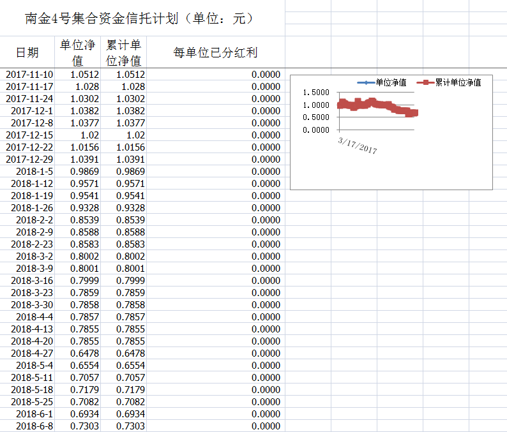Click the 日期 column header cell
Screen dimensions: 507x432
(27, 52)
